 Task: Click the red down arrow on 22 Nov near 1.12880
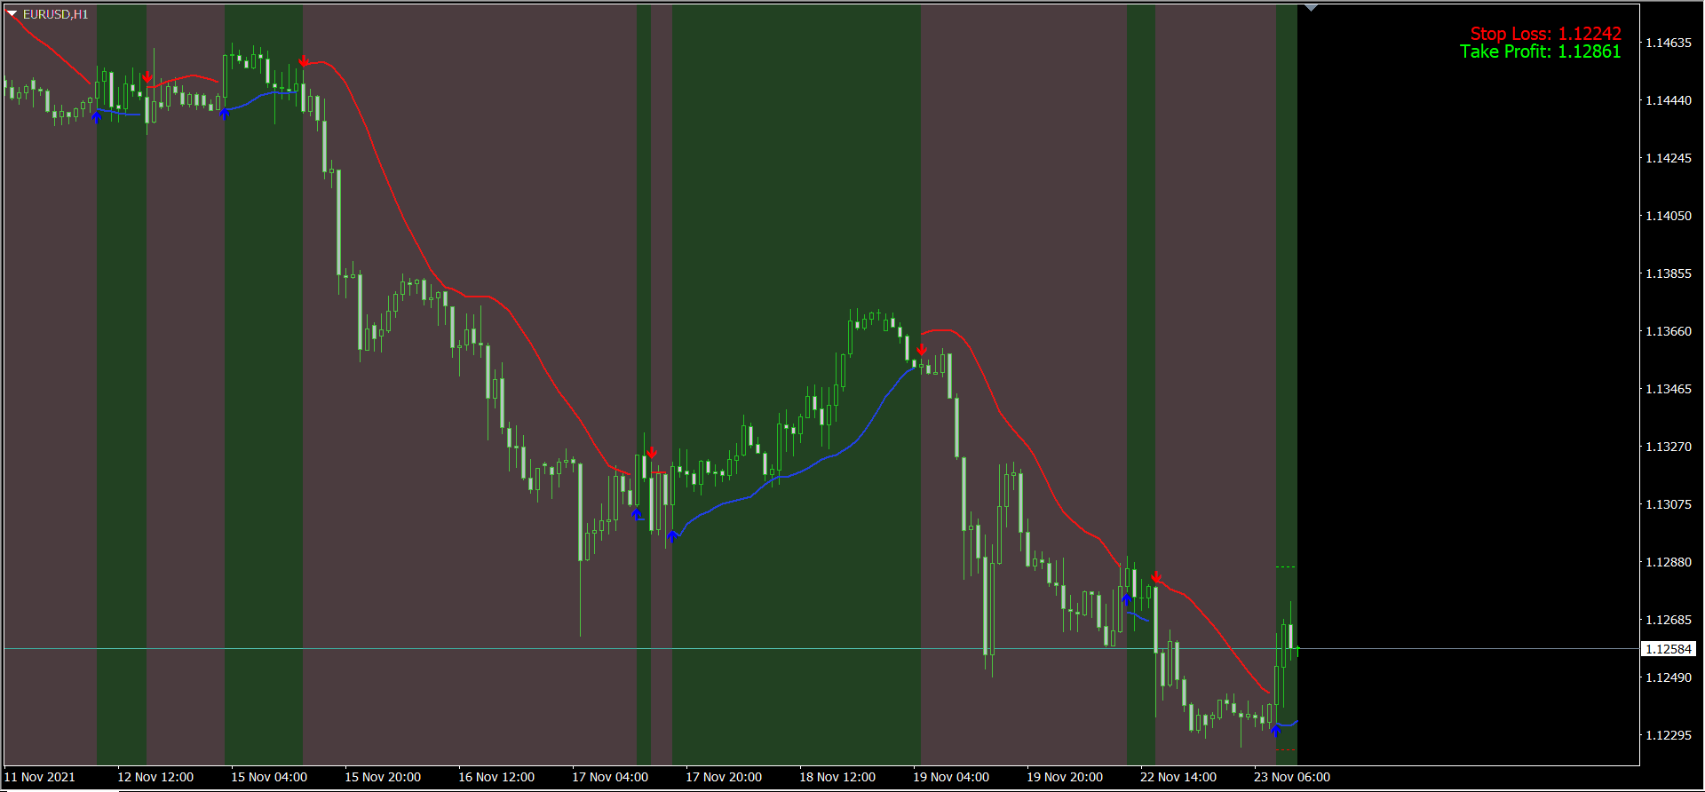pyautogui.click(x=1156, y=577)
